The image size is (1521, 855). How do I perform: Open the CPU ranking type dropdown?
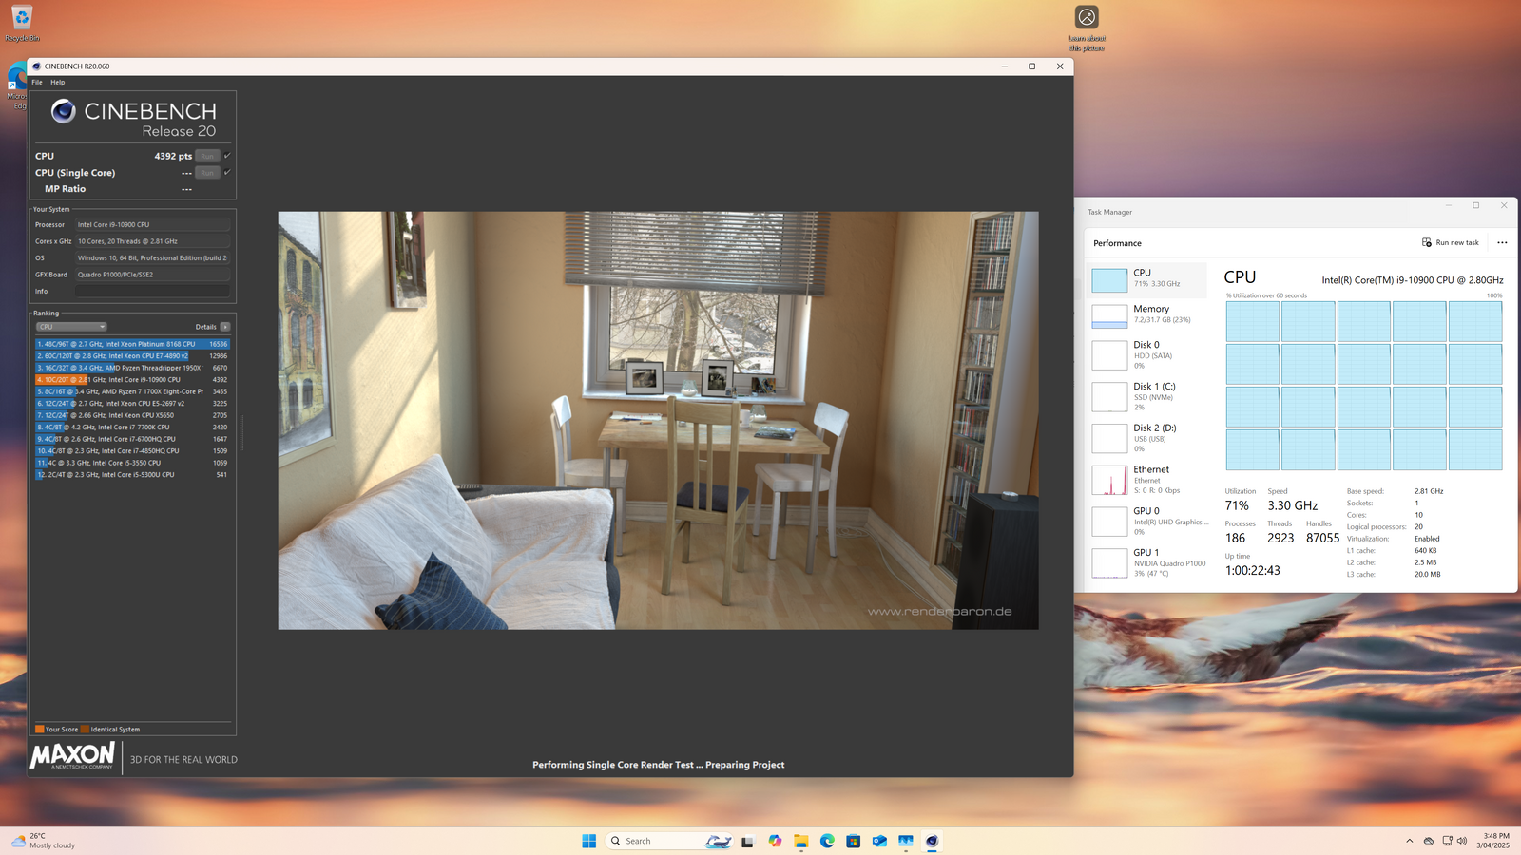pyautogui.click(x=71, y=327)
